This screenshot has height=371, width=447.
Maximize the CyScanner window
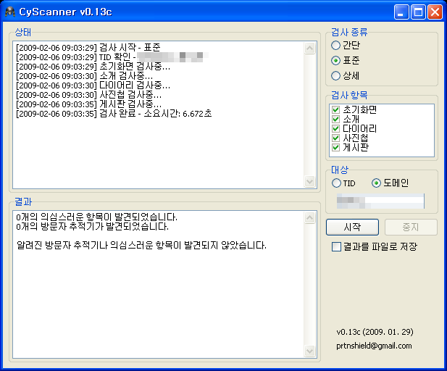[418, 12]
